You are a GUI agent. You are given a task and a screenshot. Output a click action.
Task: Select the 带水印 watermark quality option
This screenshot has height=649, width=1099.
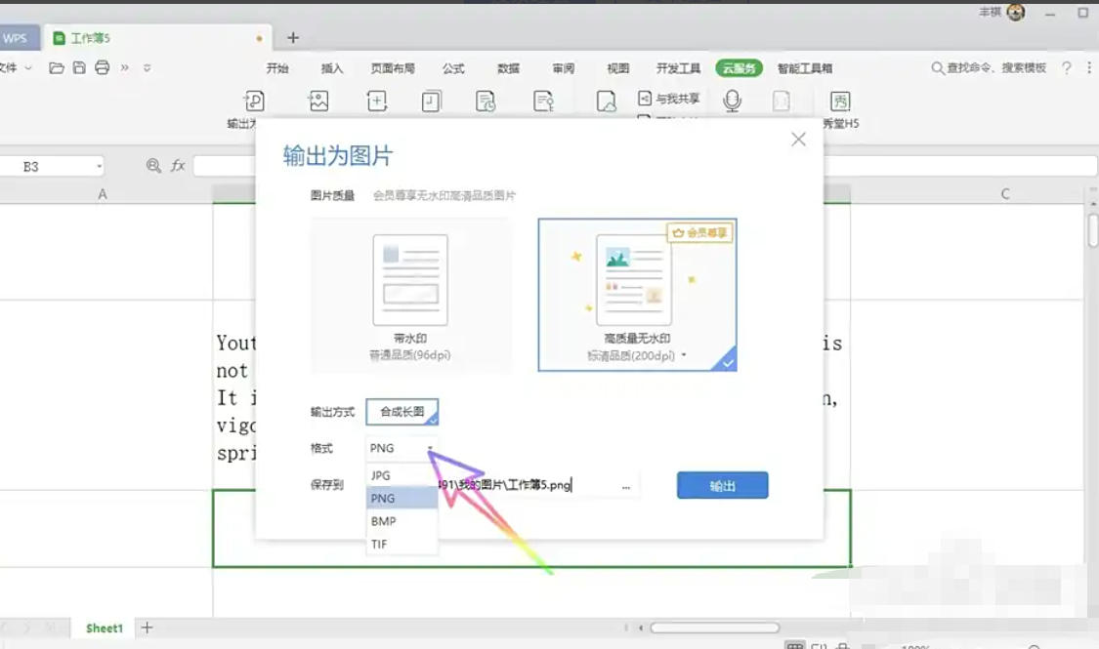pyautogui.click(x=411, y=293)
